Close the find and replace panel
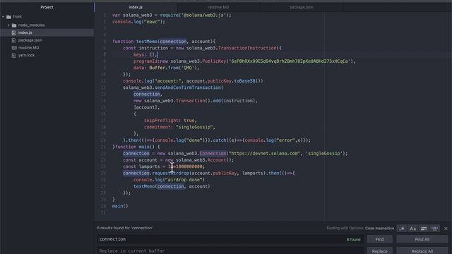The height and width of the screenshot is (254, 452). click(446, 229)
